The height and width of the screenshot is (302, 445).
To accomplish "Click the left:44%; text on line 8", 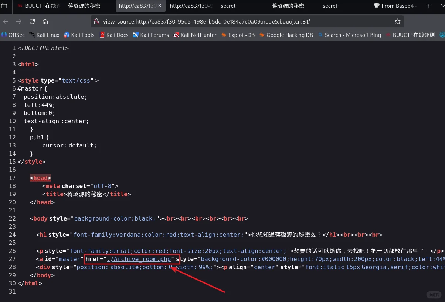I will [40, 105].
